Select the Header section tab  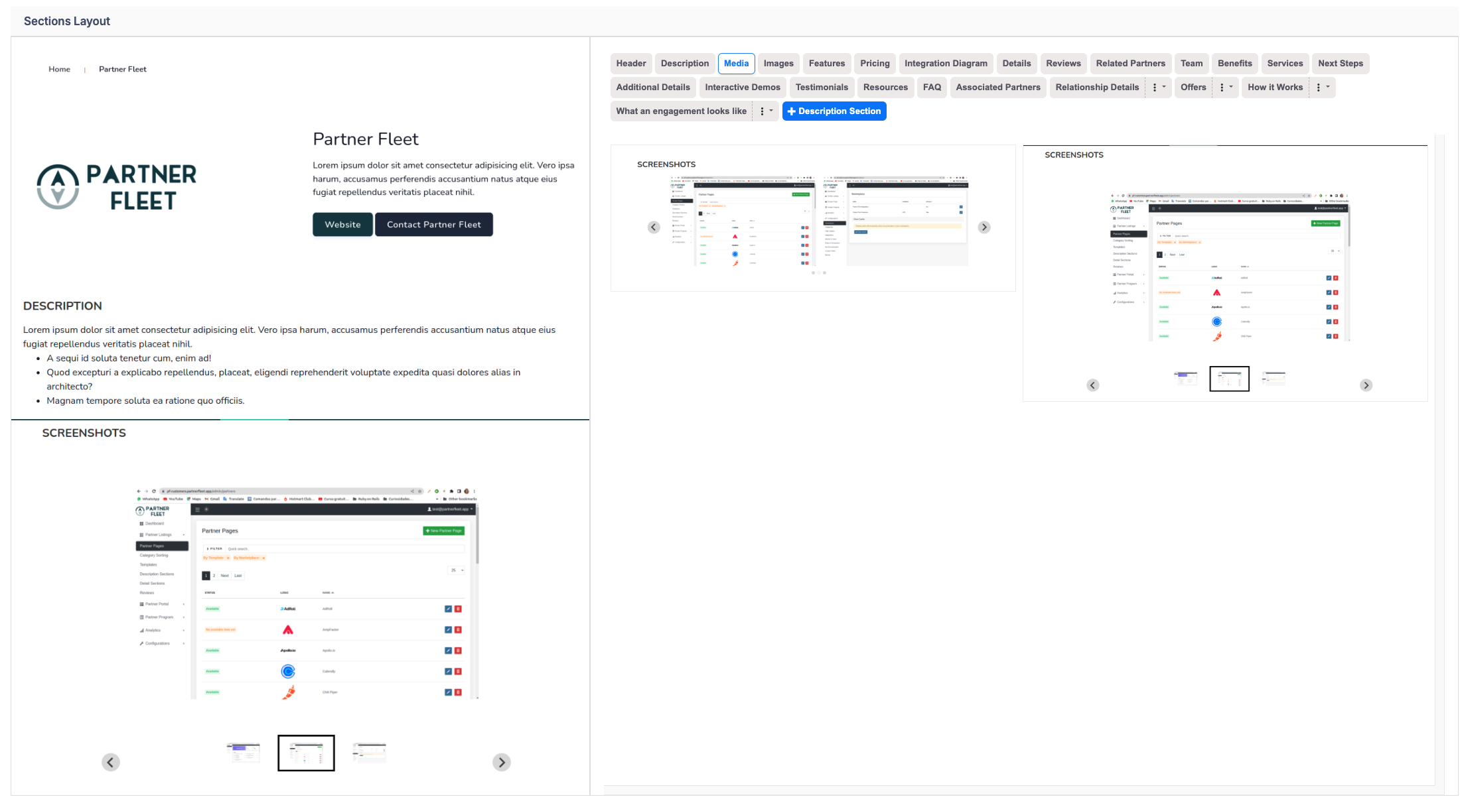point(631,64)
